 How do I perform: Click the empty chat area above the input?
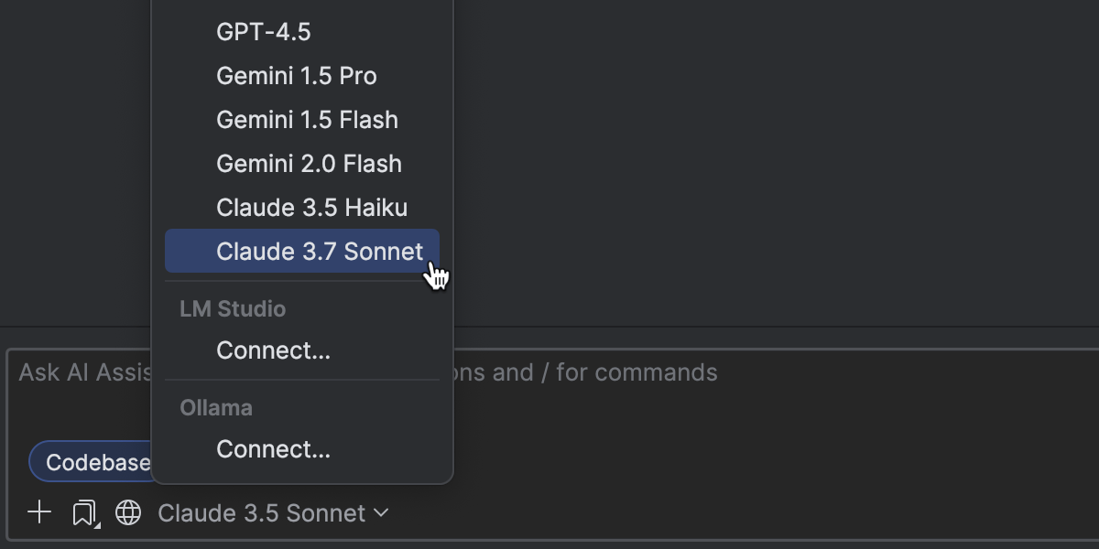(733, 165)
